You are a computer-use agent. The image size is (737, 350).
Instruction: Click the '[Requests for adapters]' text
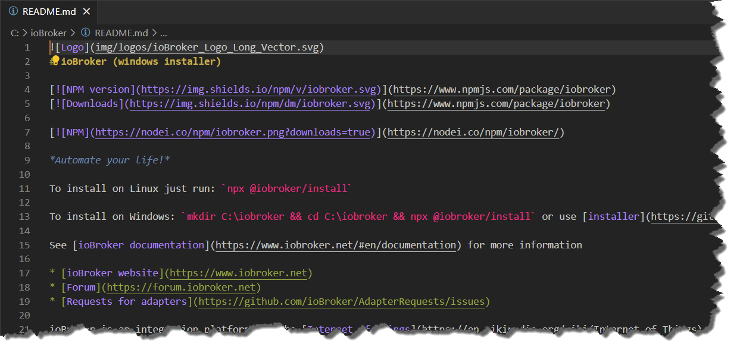(127, 302)
